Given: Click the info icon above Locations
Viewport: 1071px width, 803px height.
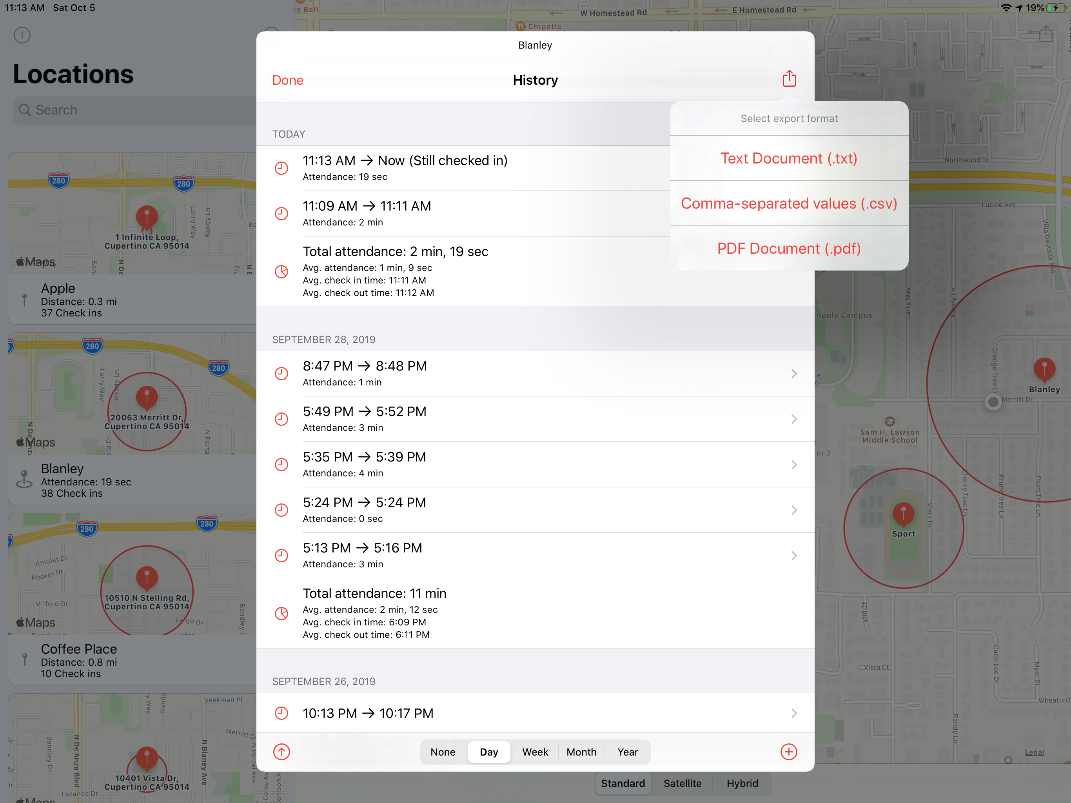Looking at the screenshot, I should [x=22, y=35].
